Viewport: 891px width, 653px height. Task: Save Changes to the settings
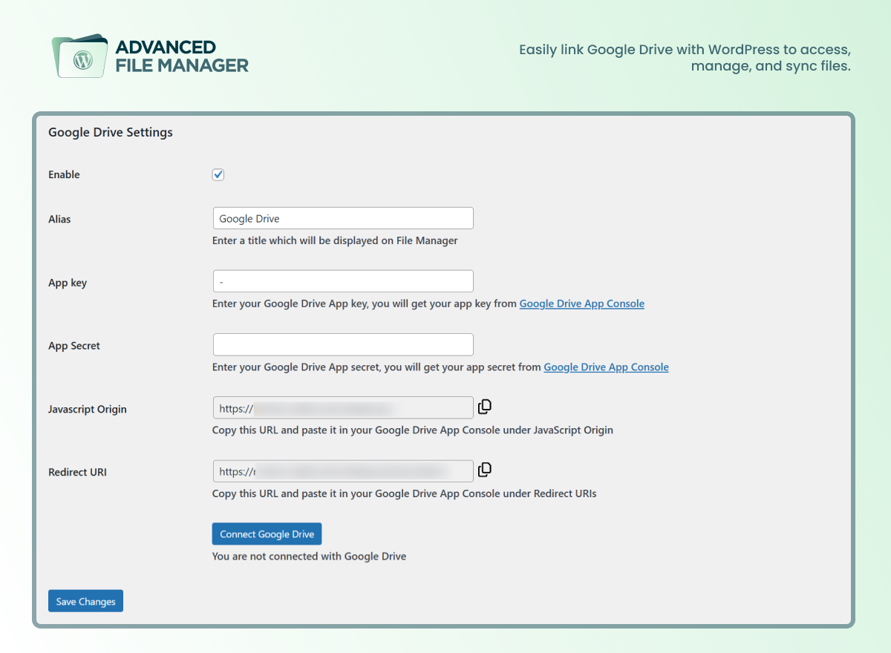(85, 601)
